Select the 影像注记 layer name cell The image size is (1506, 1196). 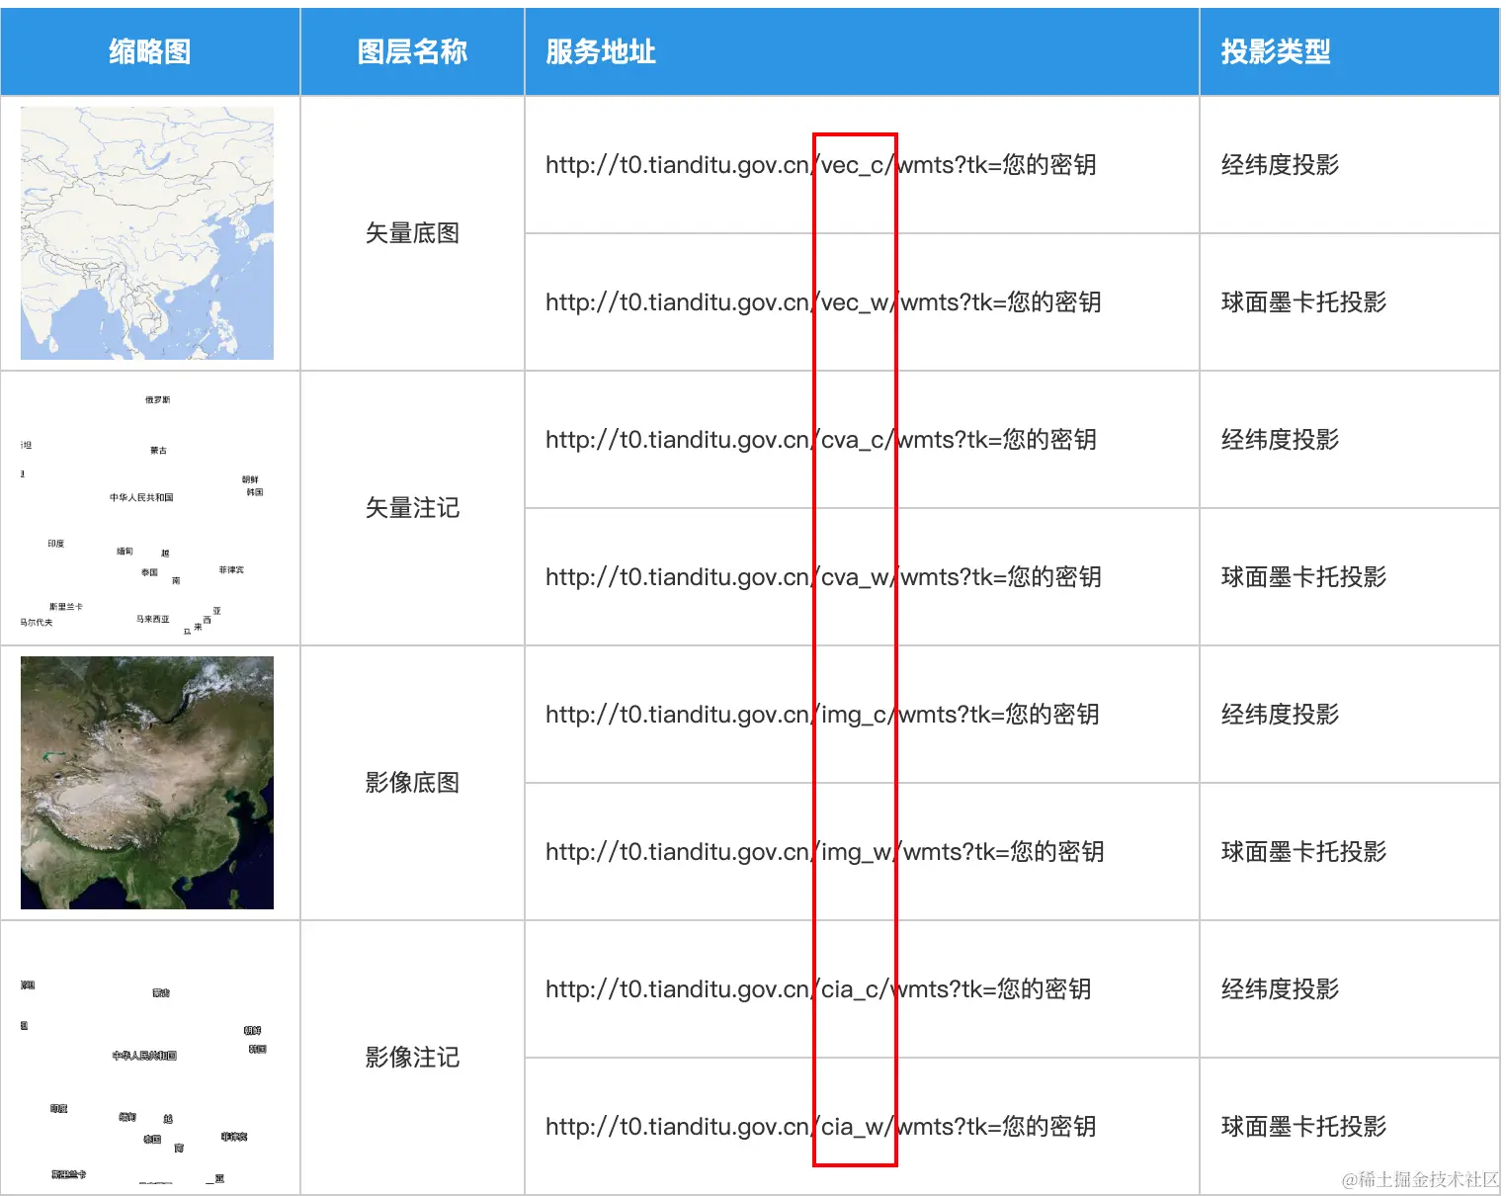412,1058
